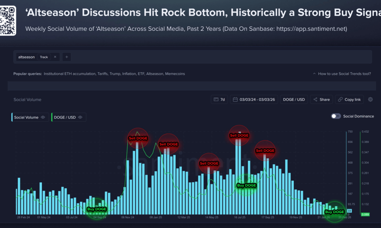Open the DOGE / USD asset selector
Image resolution: width=381 pixels, height=228 pixels.
pyautogui.click(x=294, y=100)
